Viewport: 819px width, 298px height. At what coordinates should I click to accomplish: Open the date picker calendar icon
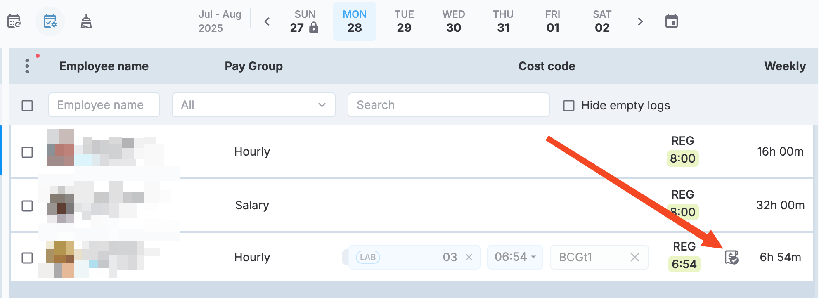pos(672,21)
